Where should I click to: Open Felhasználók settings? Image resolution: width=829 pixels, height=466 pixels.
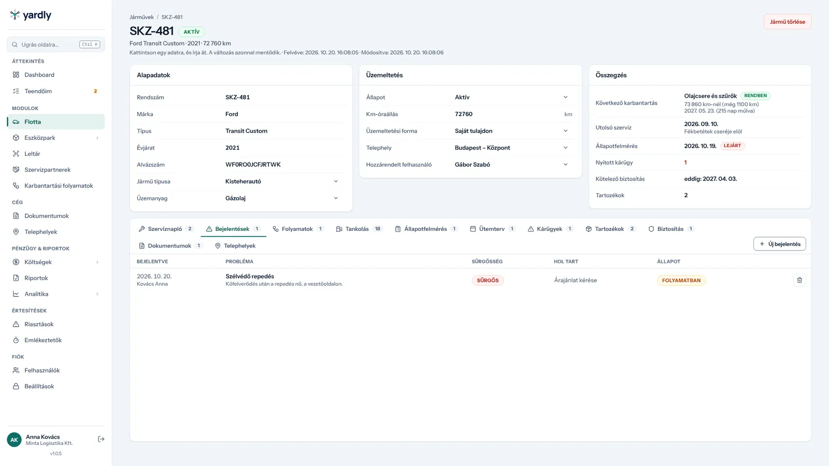(56, 370)
